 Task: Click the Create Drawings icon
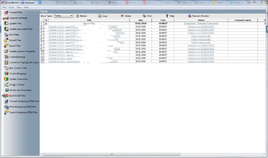pos(6,57)
